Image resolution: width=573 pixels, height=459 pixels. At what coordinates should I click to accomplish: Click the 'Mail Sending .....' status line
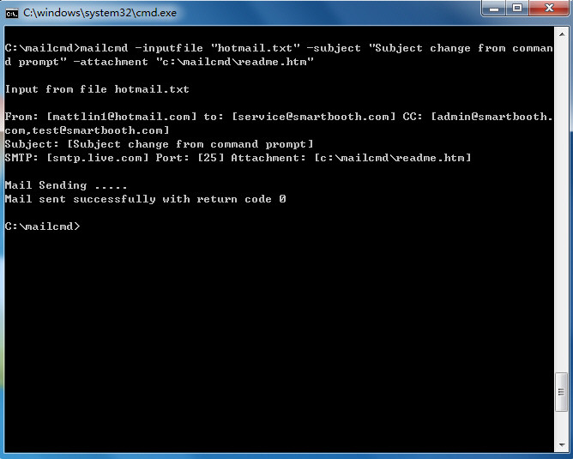[x=66, y=185]
